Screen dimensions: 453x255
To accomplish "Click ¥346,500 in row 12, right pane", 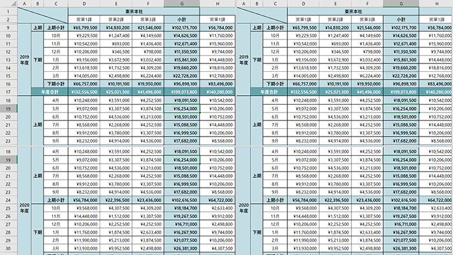I will 335,52.
